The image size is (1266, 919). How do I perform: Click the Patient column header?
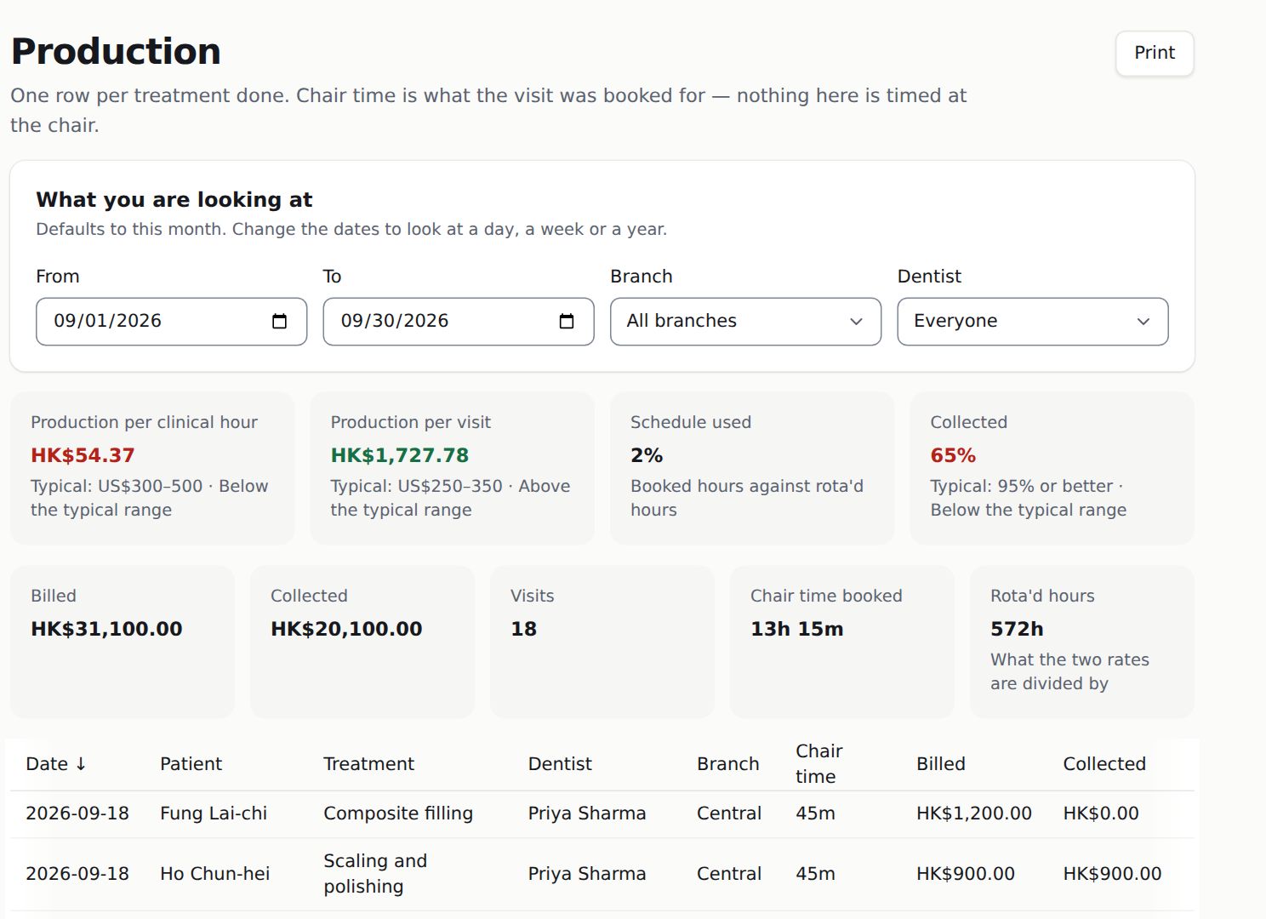pyautogui.click(x=191, y=764)
